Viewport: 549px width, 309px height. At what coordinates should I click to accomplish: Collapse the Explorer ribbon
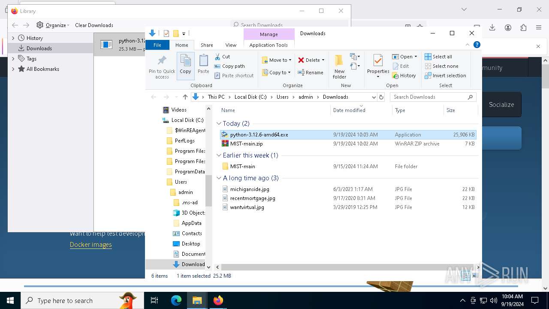tap(468, 45)
